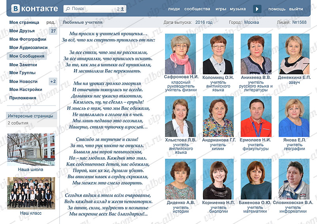Click the ред. edit link beside Моя страница
Image resolution: width=317 pixels, height=224 pixels.
[x=51, y=23]
